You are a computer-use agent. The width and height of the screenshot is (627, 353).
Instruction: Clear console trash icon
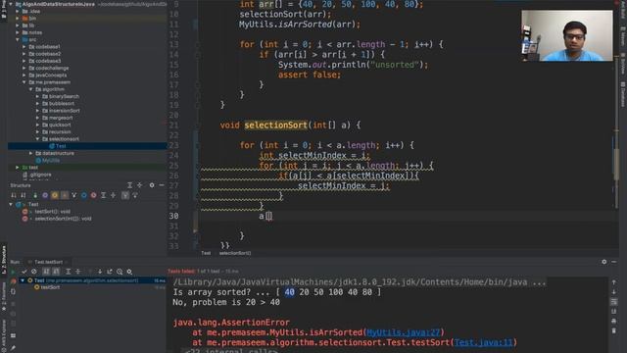pos(614,330)
